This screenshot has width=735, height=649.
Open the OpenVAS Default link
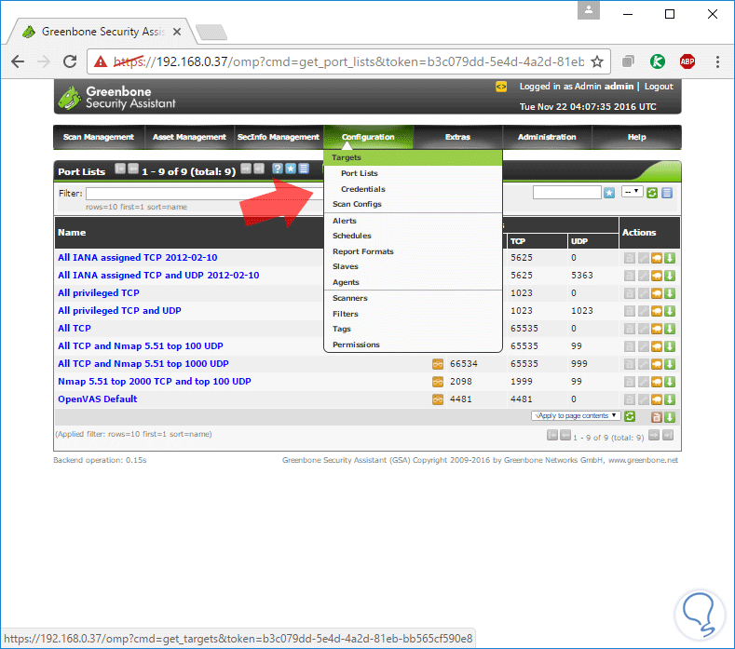coord(98,399)
